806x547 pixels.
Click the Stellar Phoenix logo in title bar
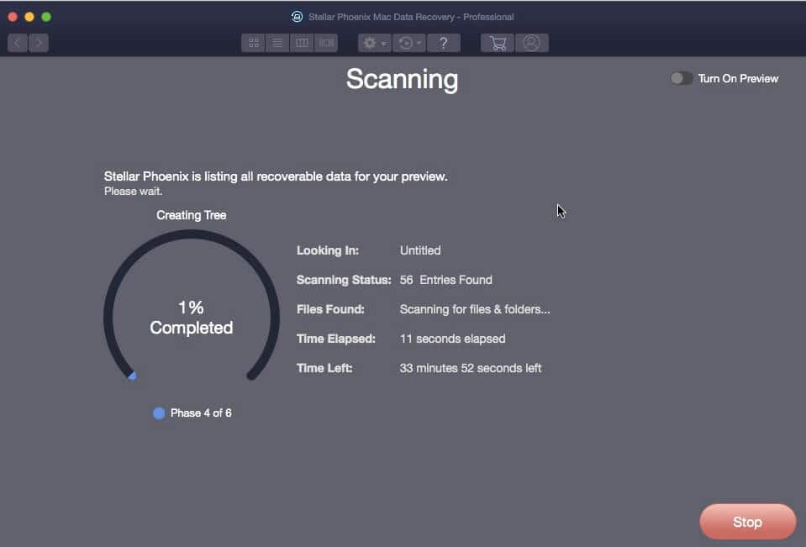pyautogui.click(x=297, y=17)
